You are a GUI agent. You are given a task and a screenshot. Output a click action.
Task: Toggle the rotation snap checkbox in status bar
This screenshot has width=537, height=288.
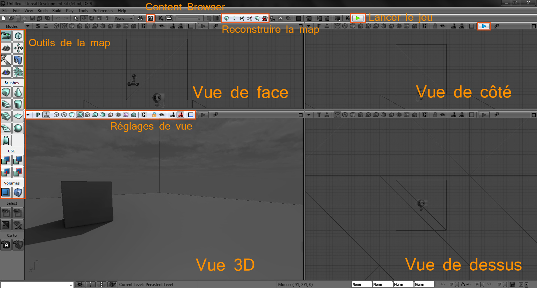477,284
